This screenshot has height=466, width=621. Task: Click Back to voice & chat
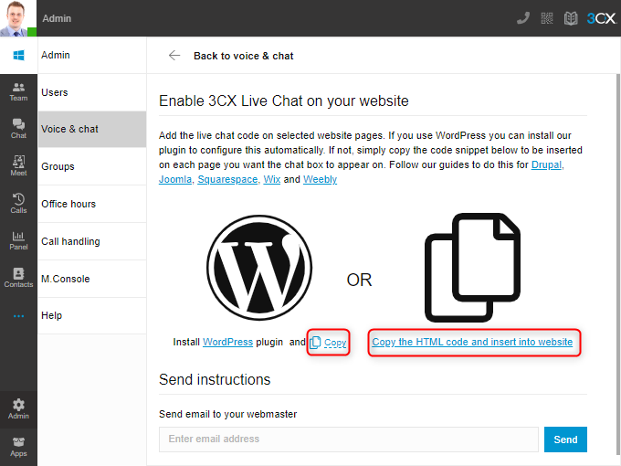pyautogui.click(x=243, y=56)
